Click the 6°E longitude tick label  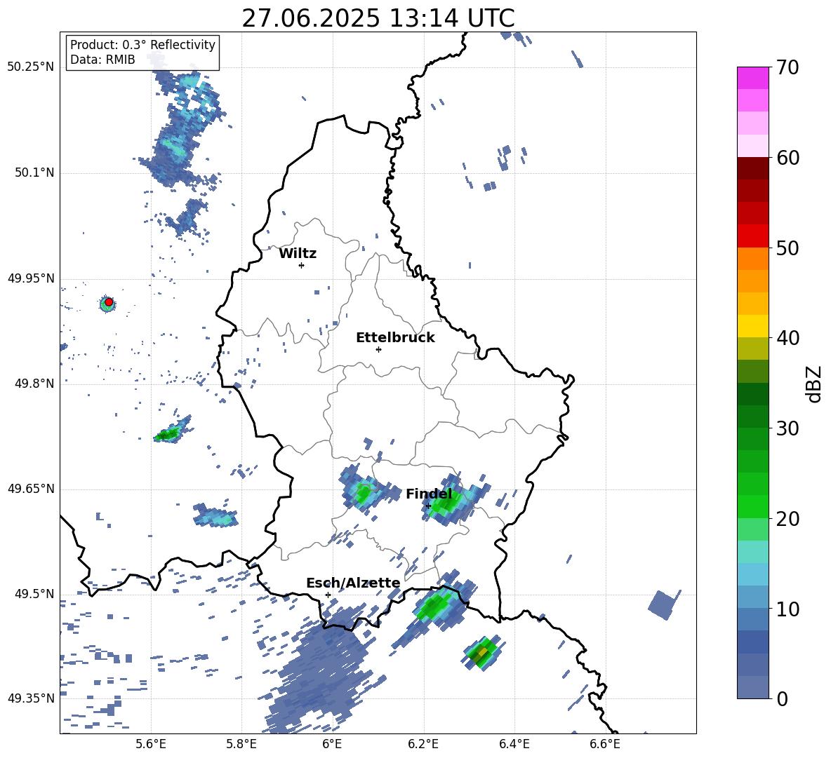click(x=332, y=744)
